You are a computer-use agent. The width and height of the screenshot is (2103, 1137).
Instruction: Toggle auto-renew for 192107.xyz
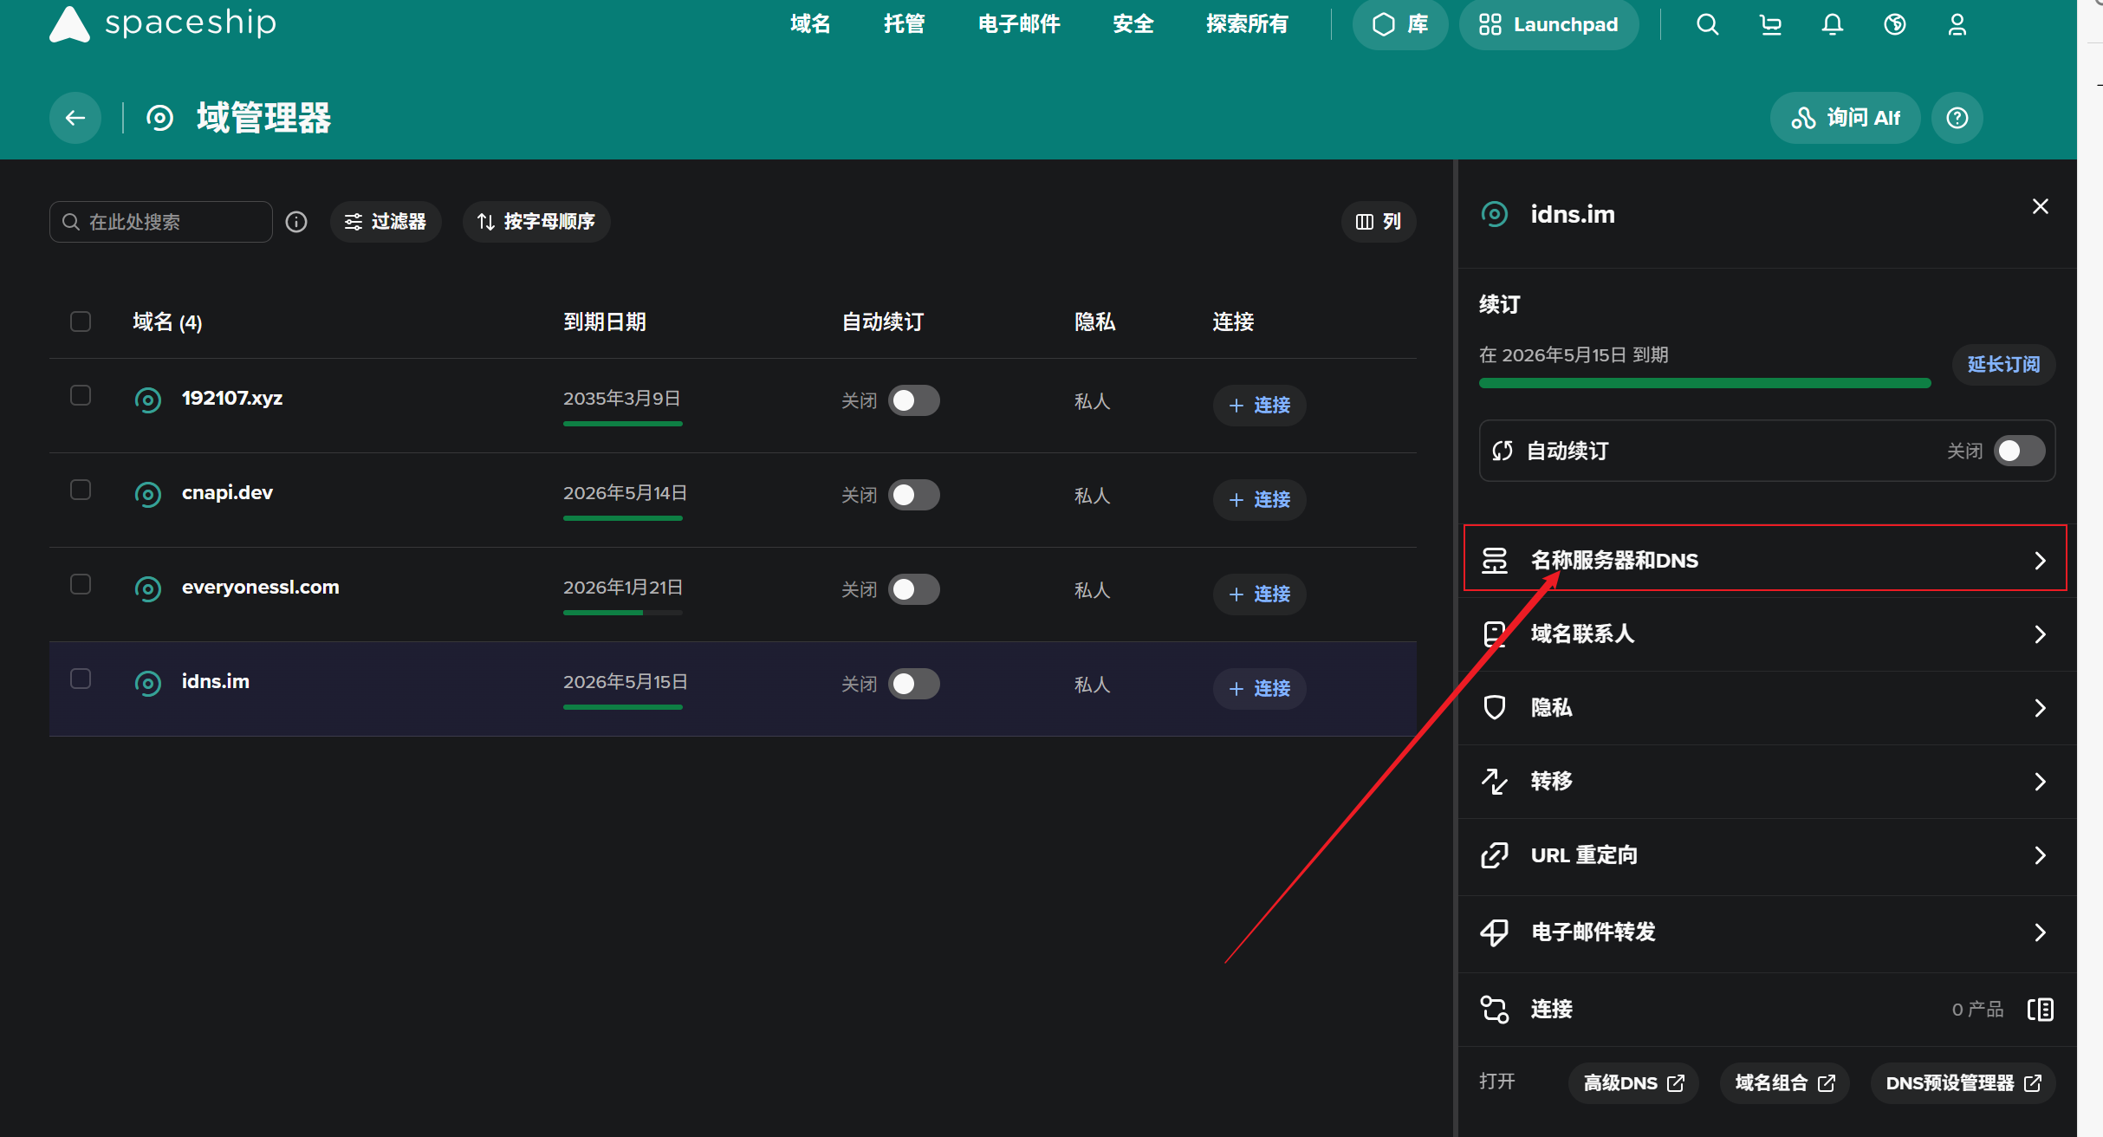[x=914, y=400]
